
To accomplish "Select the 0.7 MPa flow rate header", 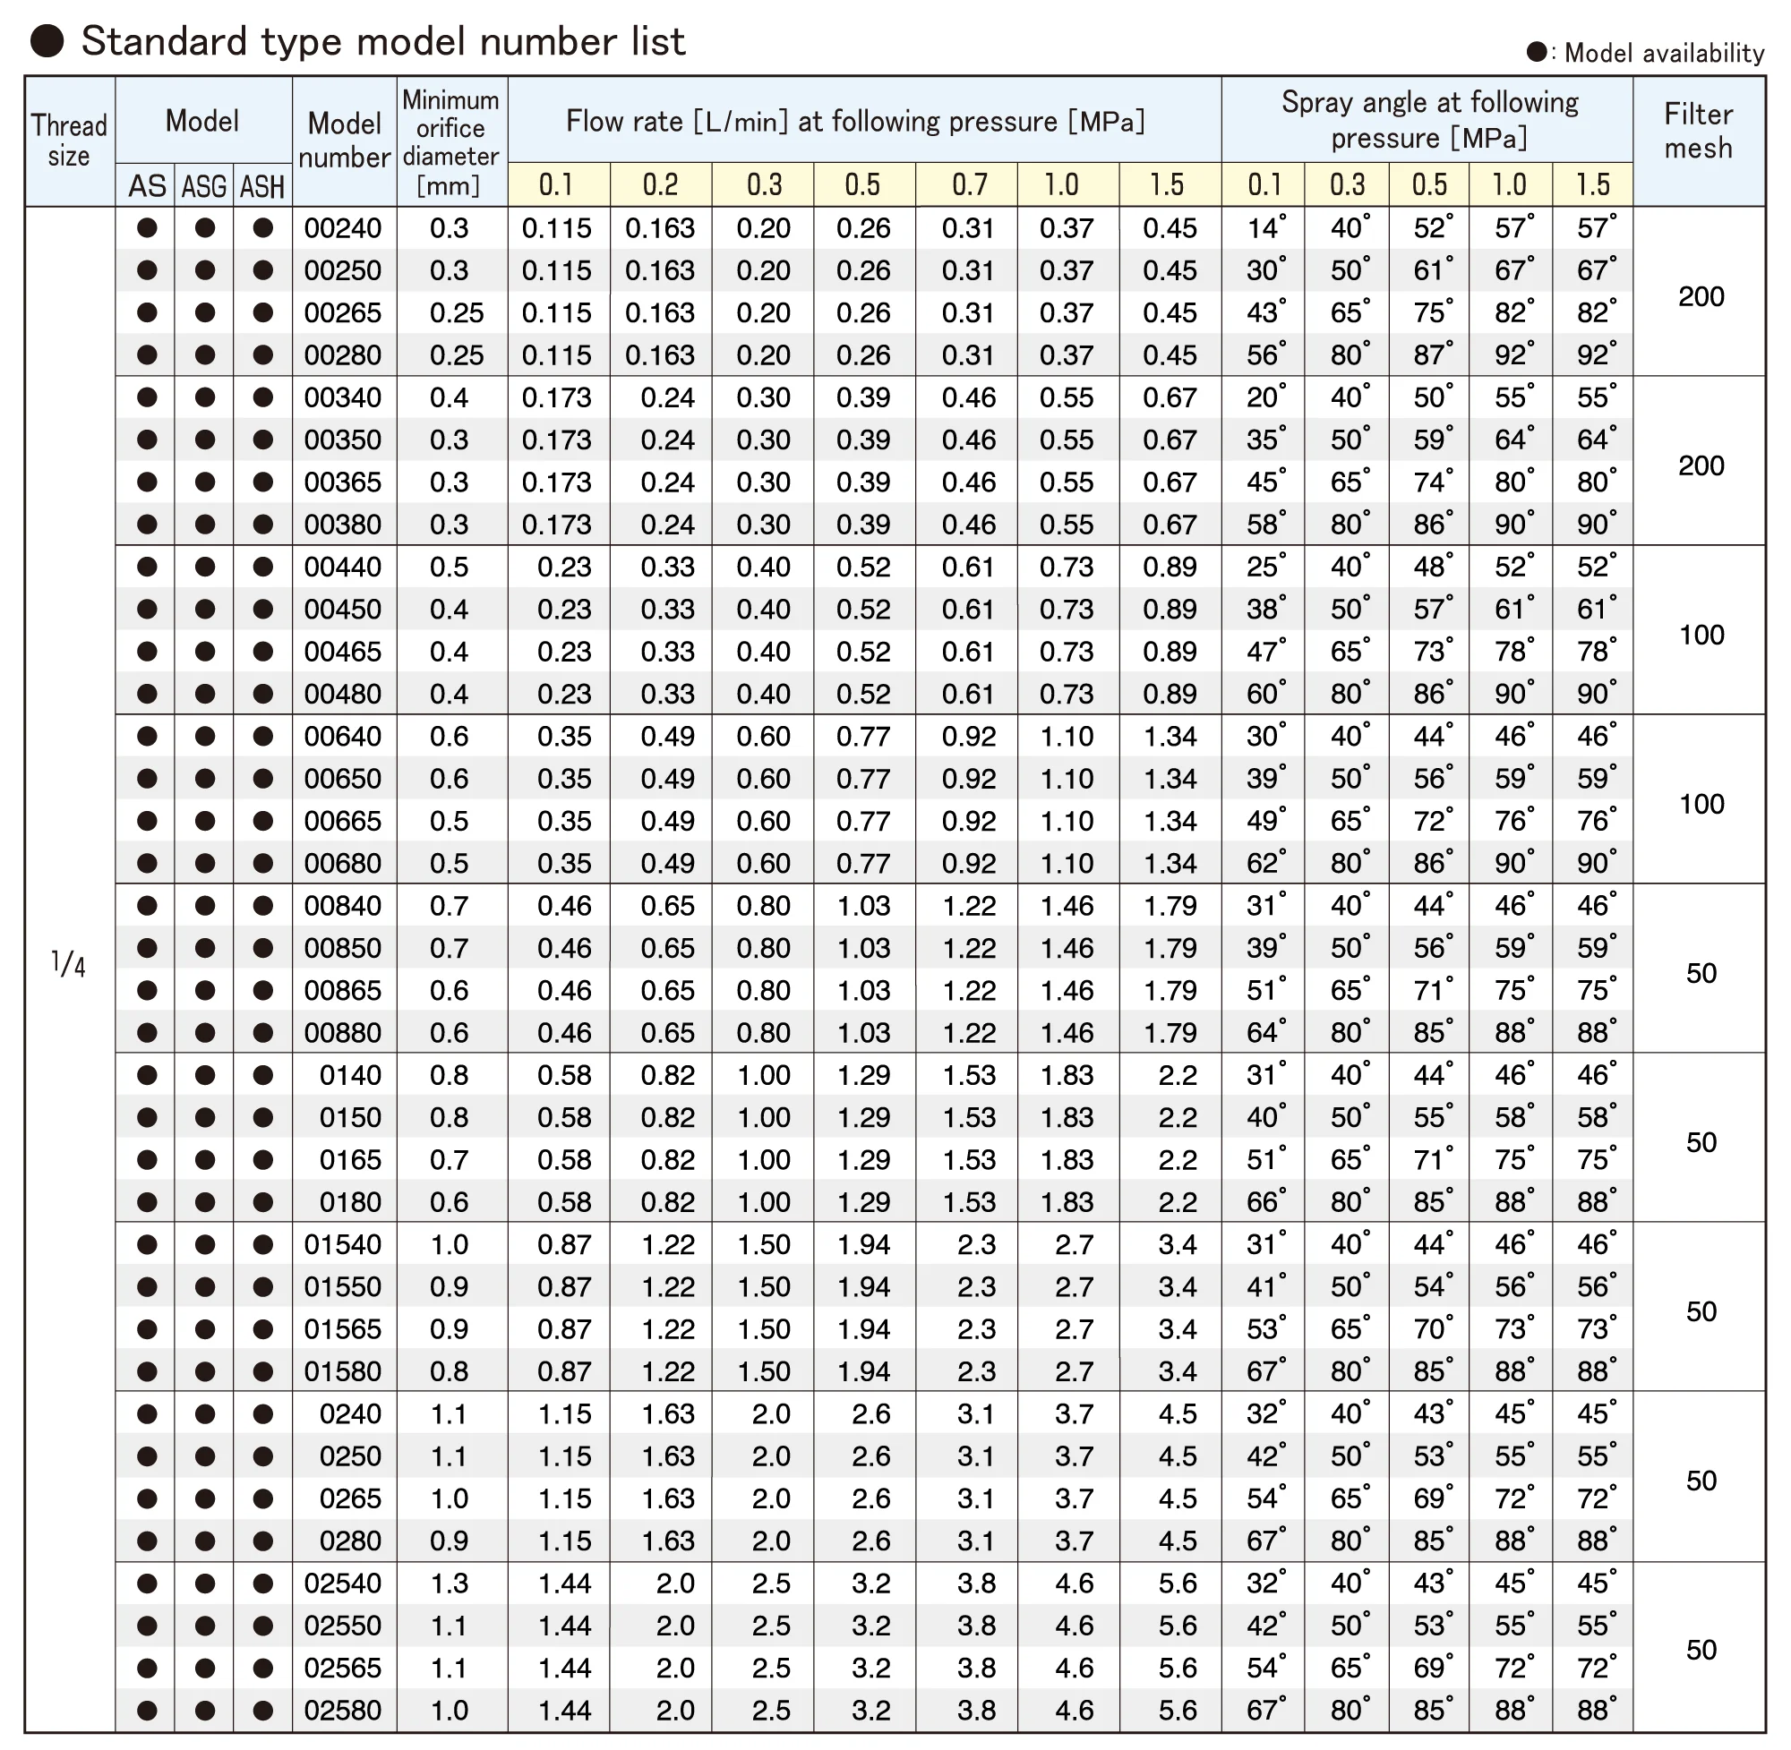I will pyautogui.click(x=969, y=184).
